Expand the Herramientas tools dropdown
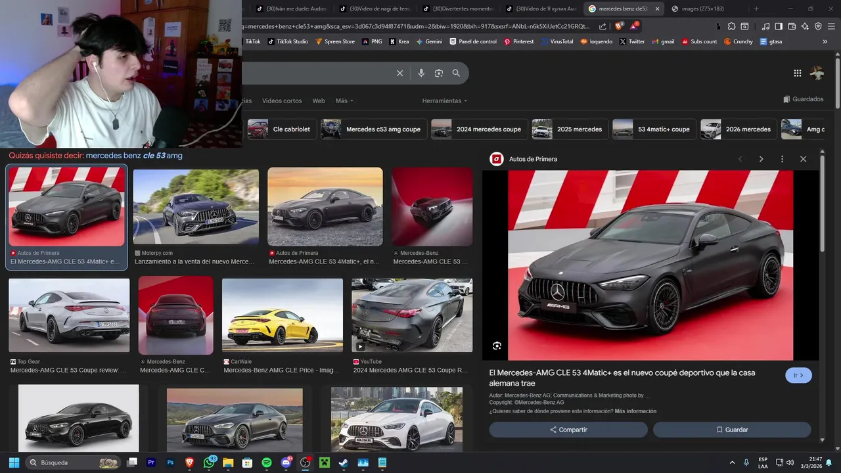The width and height of the screenshot is (841, 473). (445, 101)
